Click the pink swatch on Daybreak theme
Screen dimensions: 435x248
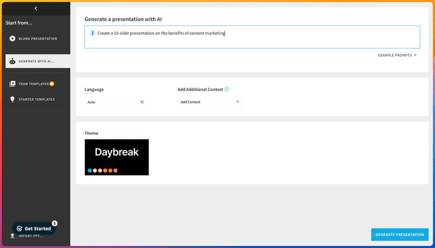point(115,171)
